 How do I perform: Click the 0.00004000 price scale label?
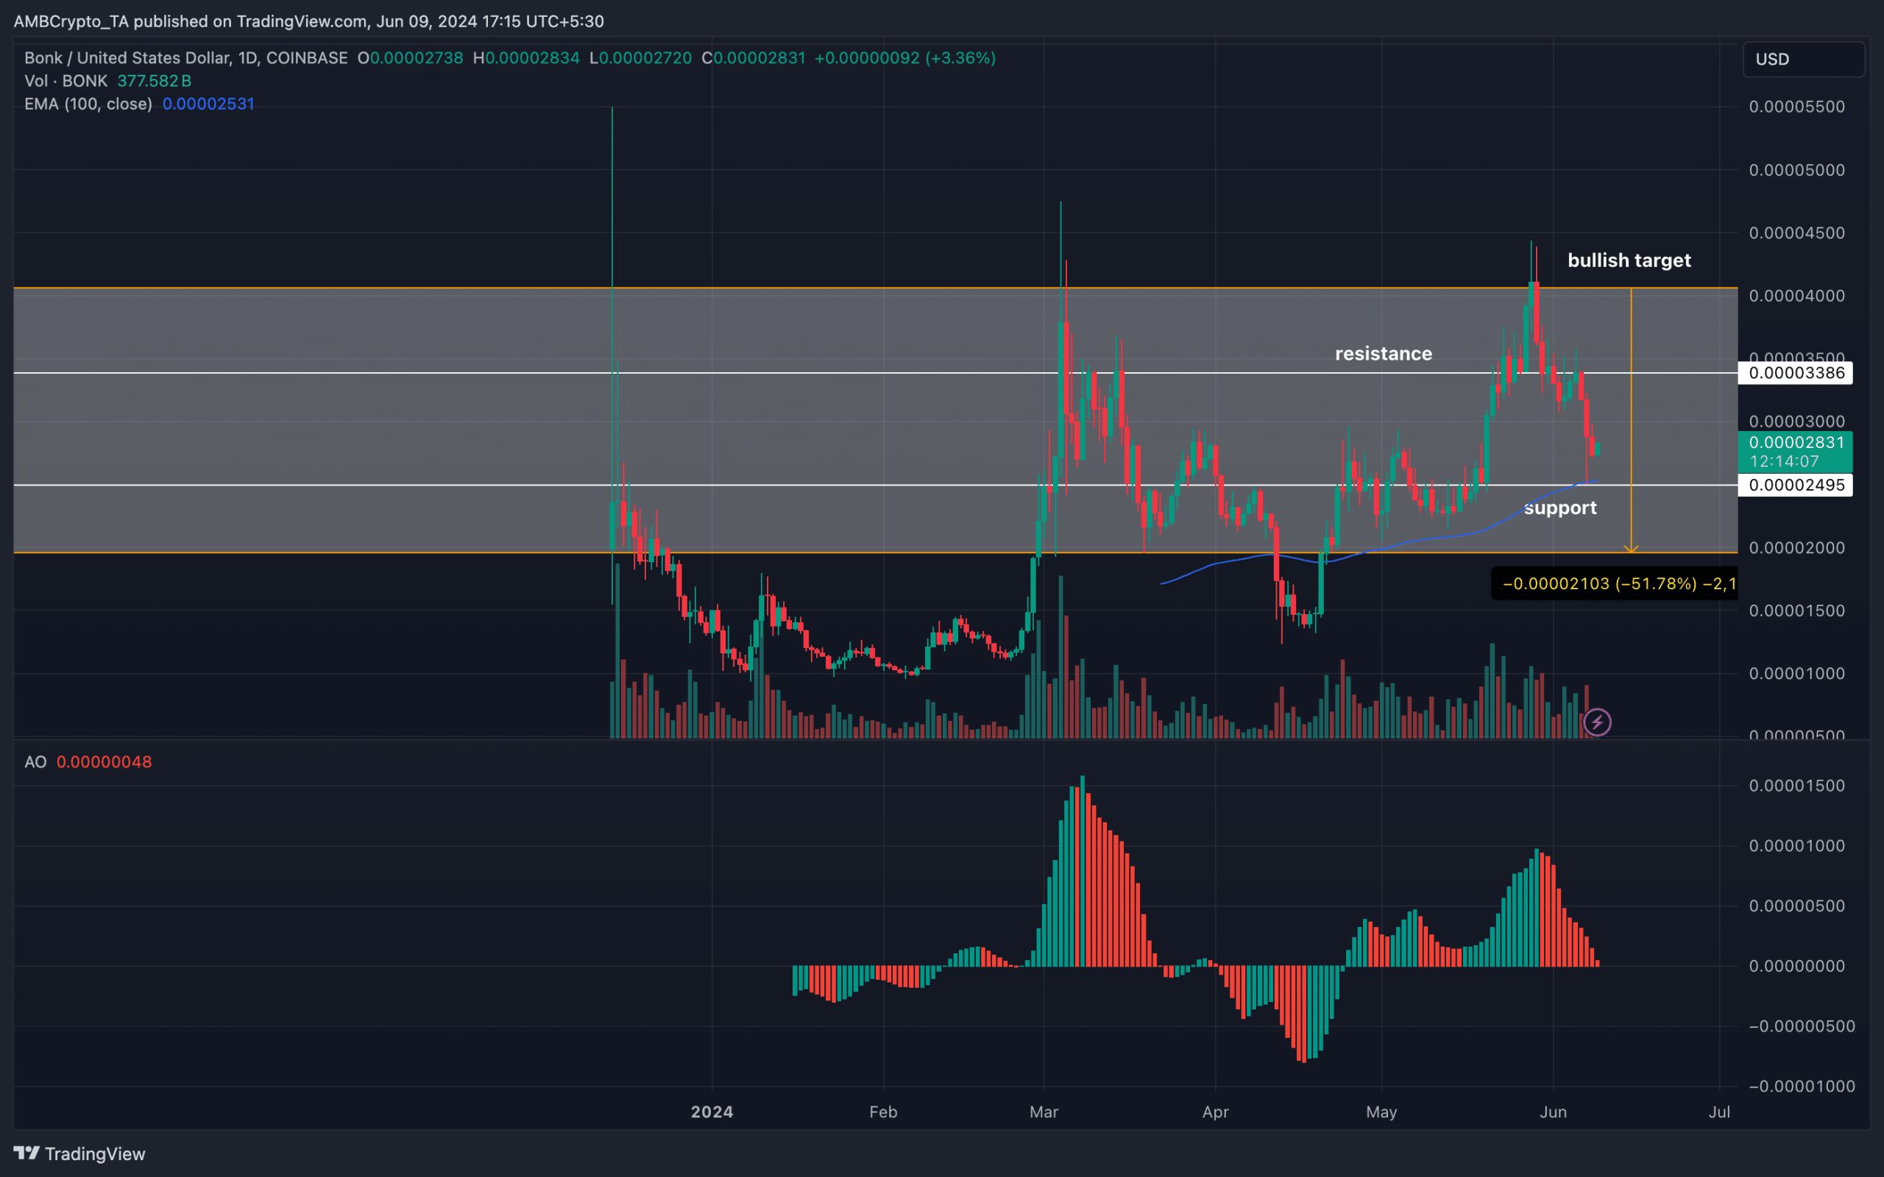(x=1796, y=296)
